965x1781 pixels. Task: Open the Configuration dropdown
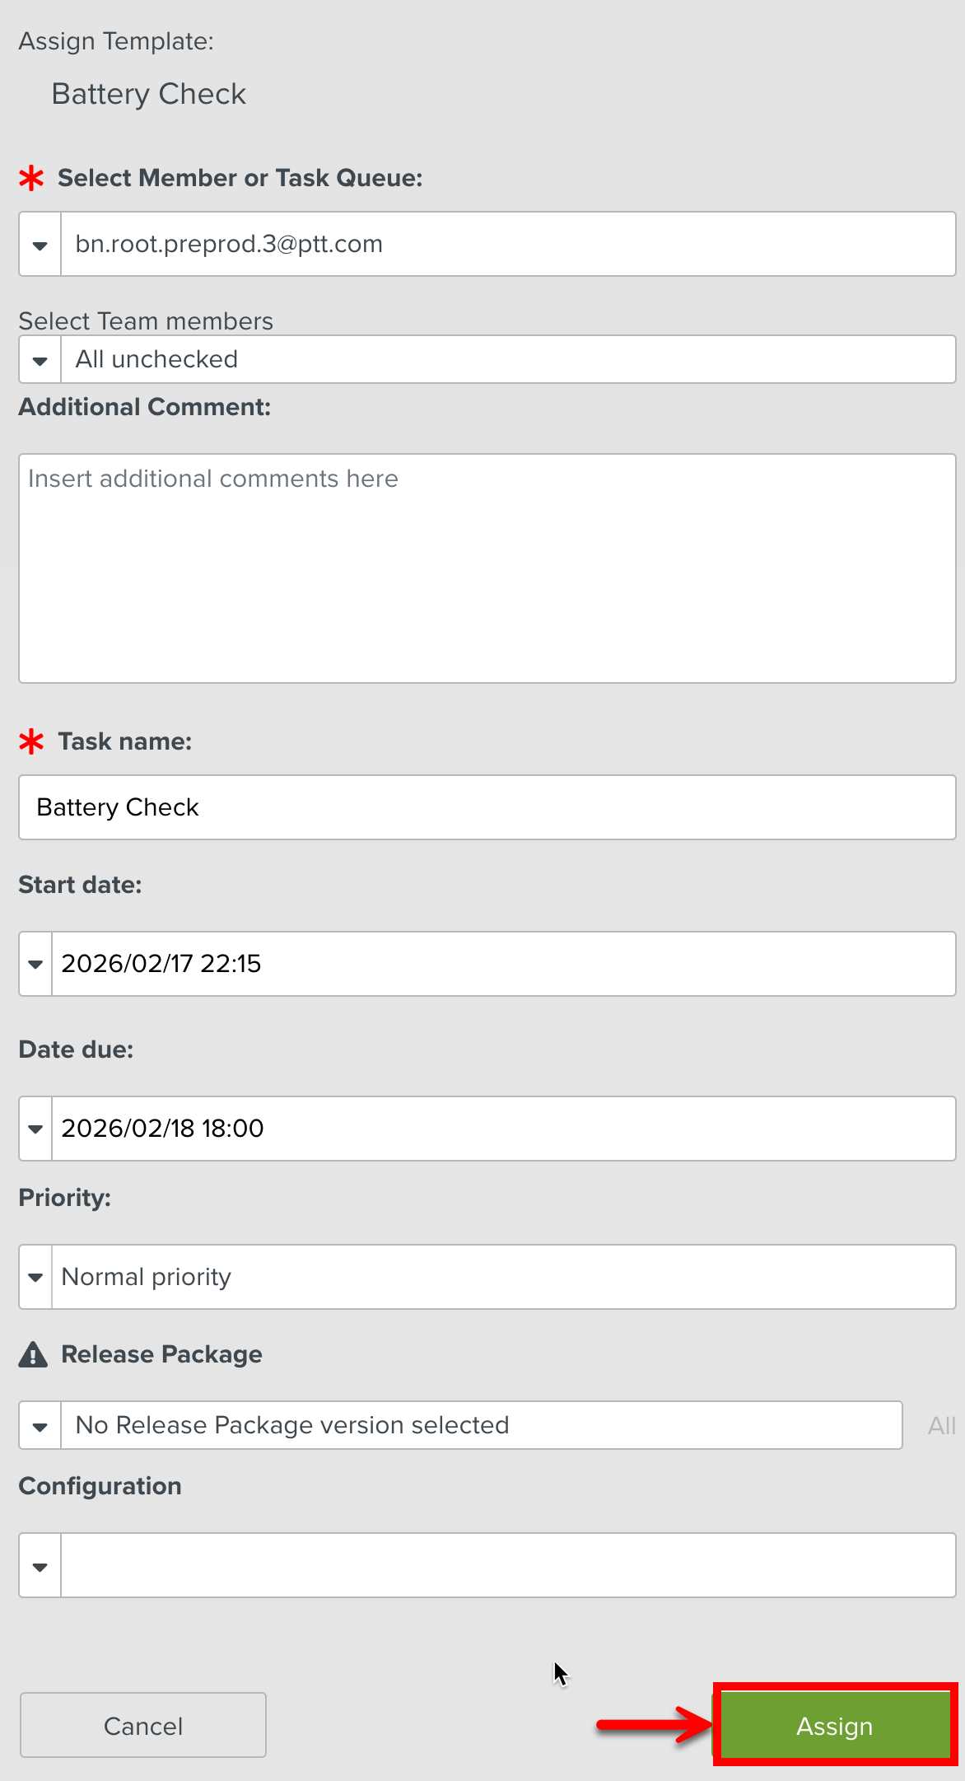pos(39,1565)
